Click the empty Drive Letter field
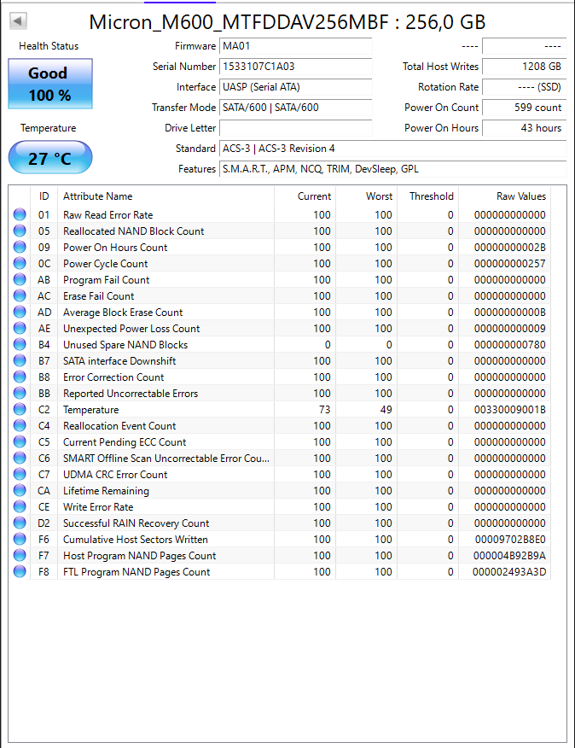 (x=296, y=128)
